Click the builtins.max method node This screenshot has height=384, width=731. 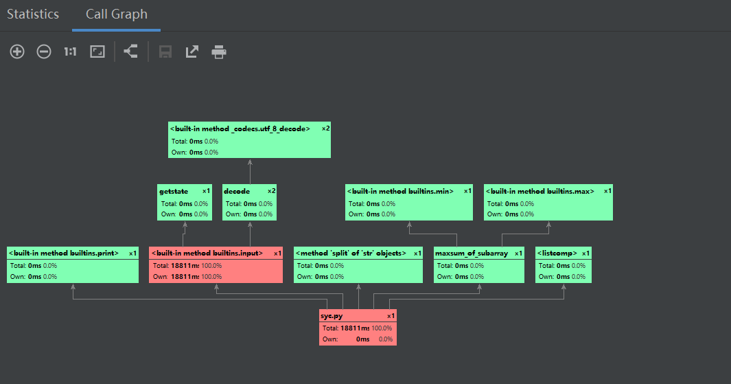[x=548, y=203]
